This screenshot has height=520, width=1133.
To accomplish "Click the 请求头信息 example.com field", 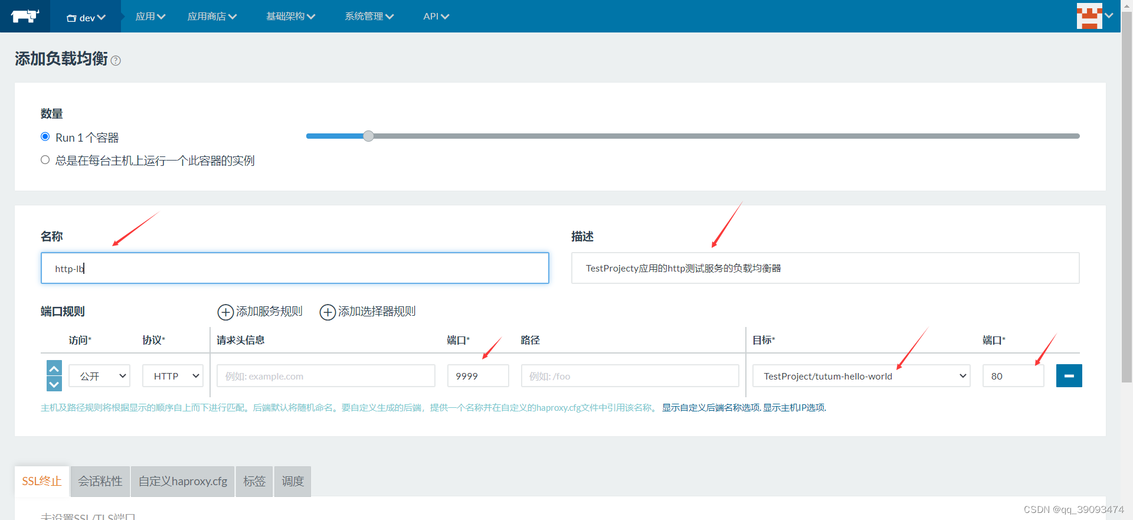I will (x=326, y=376).
